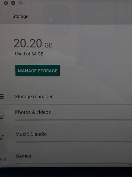Open the settings gear in the status bar
This screenshot has width=132, height=177.
point(6,3)
